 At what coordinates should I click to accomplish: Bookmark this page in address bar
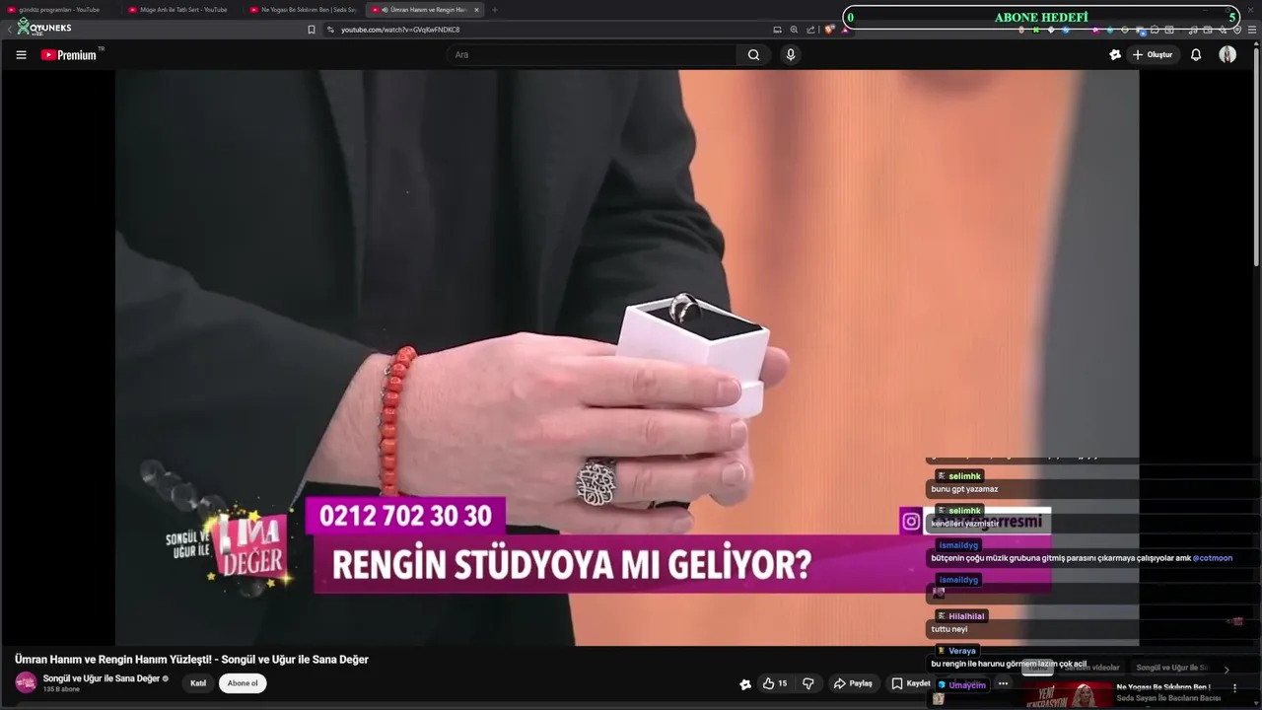click(312, 30)
